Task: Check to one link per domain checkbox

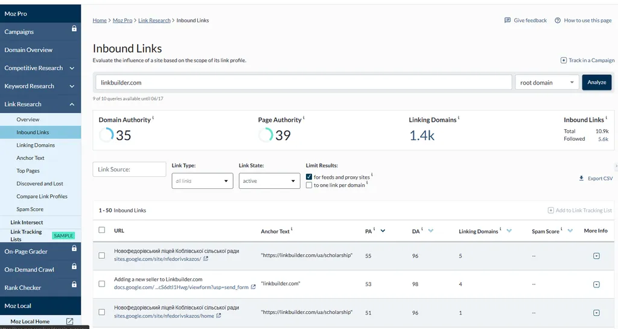Action: point(309,185)
